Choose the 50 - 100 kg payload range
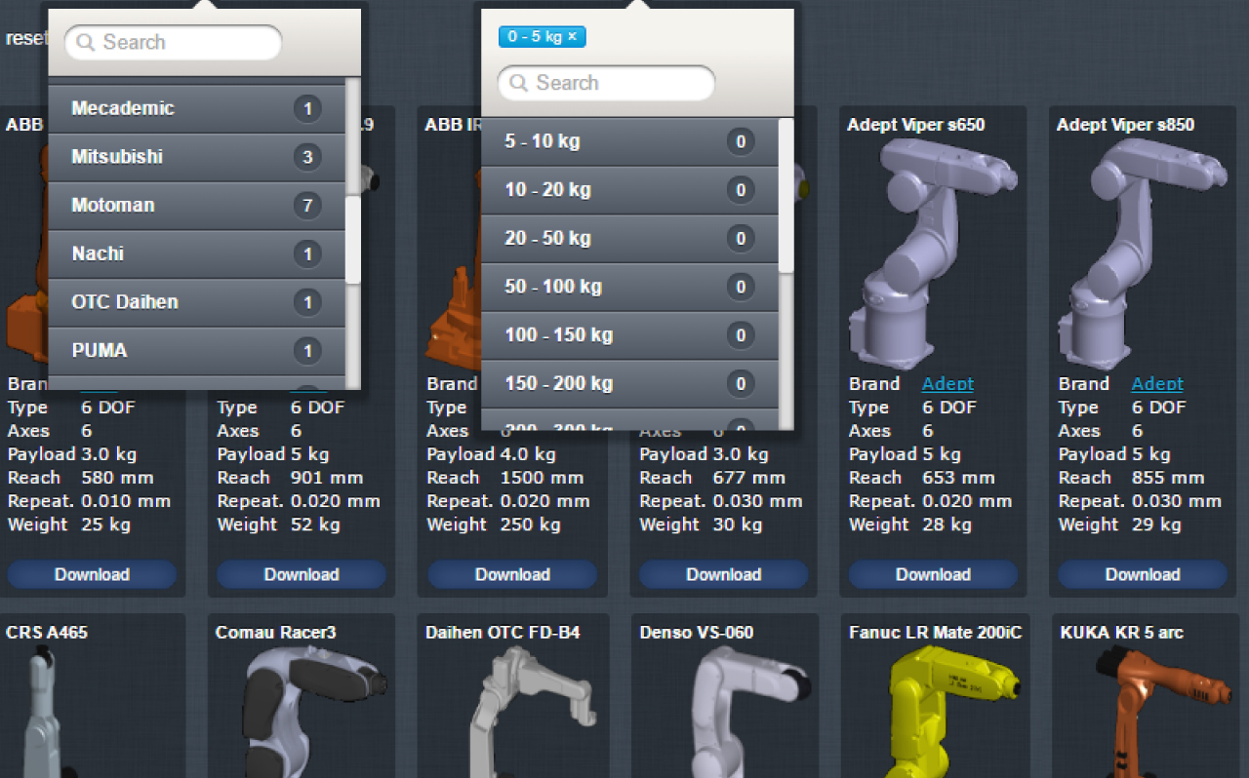1249x778 pixels. 629,287
